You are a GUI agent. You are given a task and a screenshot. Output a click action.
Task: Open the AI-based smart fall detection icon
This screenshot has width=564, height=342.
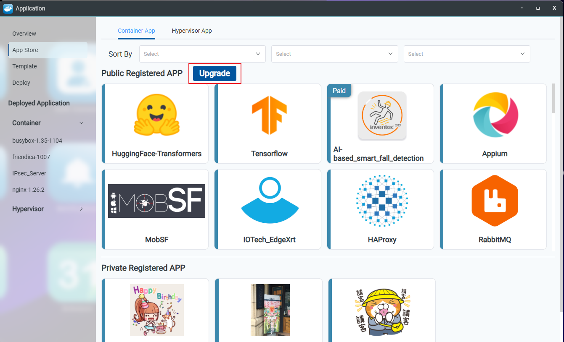(x=382, y=115)
